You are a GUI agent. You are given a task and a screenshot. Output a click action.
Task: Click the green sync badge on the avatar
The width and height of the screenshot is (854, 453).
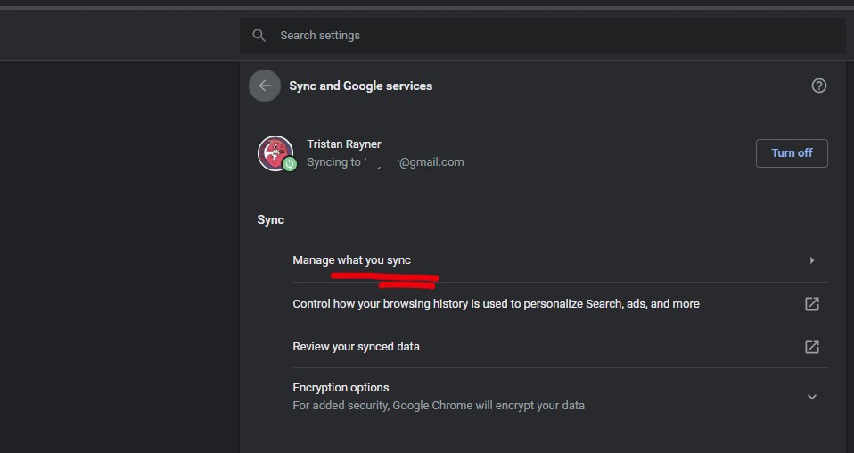[x=290, y=164]
